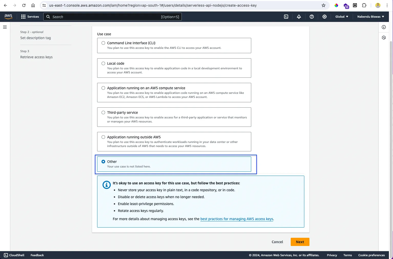Click the dark square extension icon
Viewport: 393px width, 259px height.
[355, 5]
